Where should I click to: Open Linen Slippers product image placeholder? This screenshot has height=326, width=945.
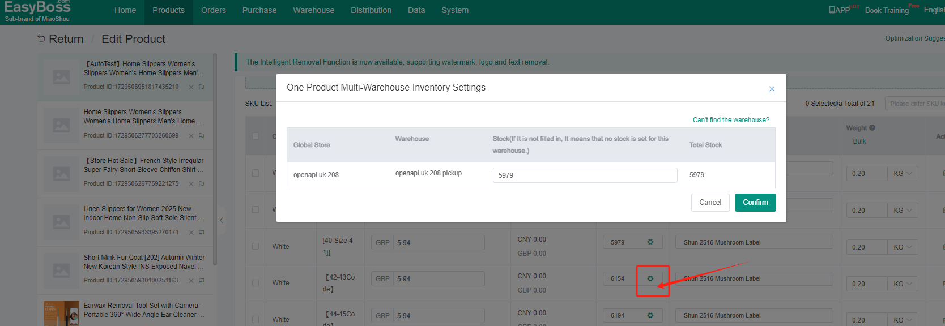tap(61, 222)
